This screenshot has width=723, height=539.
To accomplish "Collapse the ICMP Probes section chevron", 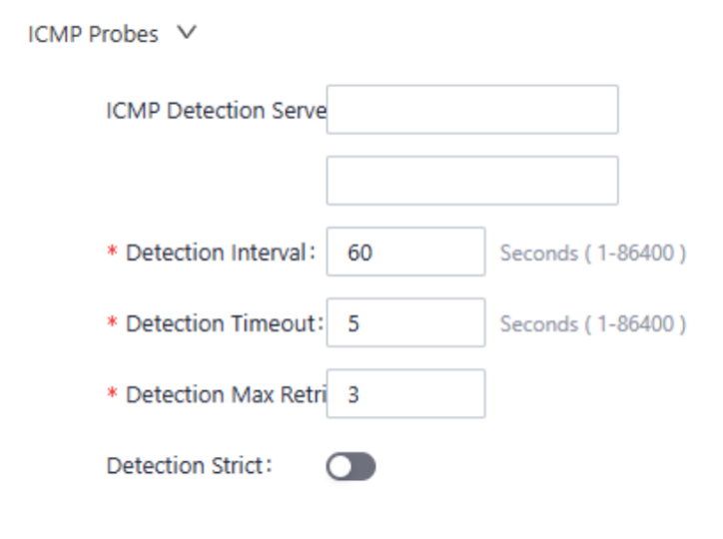I will [186, 34].
